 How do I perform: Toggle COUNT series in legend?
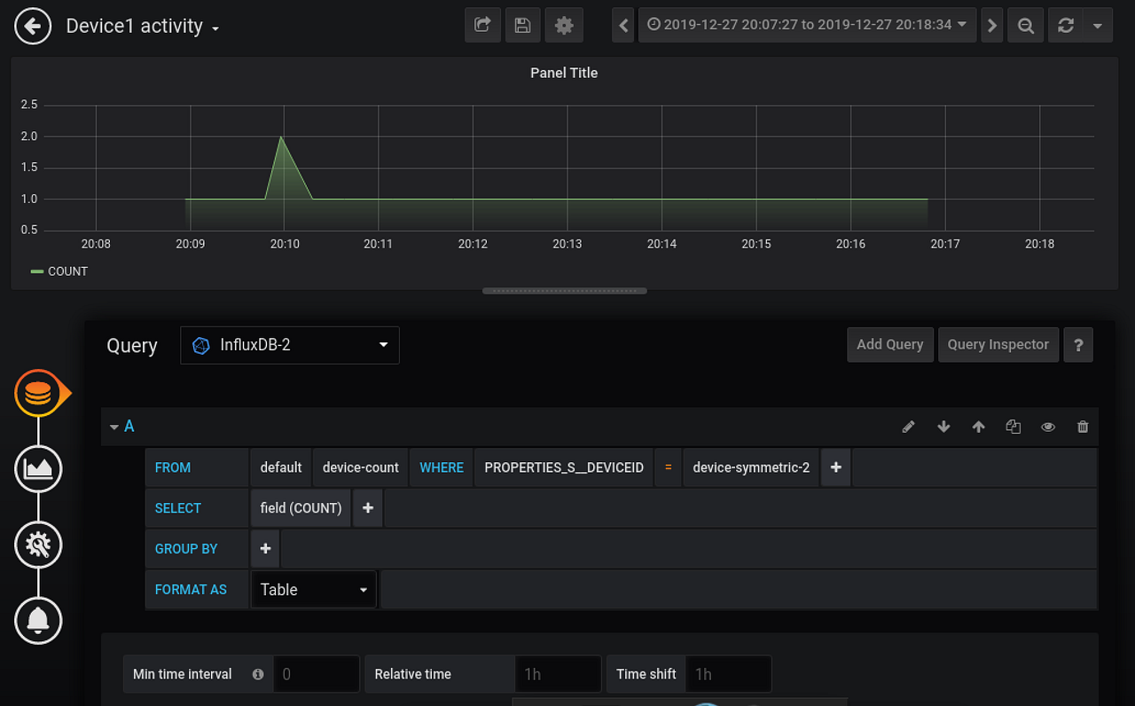pos(59,271)
